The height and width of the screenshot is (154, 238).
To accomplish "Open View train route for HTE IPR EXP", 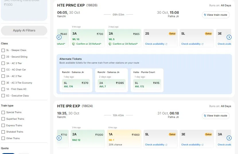I will (x=216, y=116).
